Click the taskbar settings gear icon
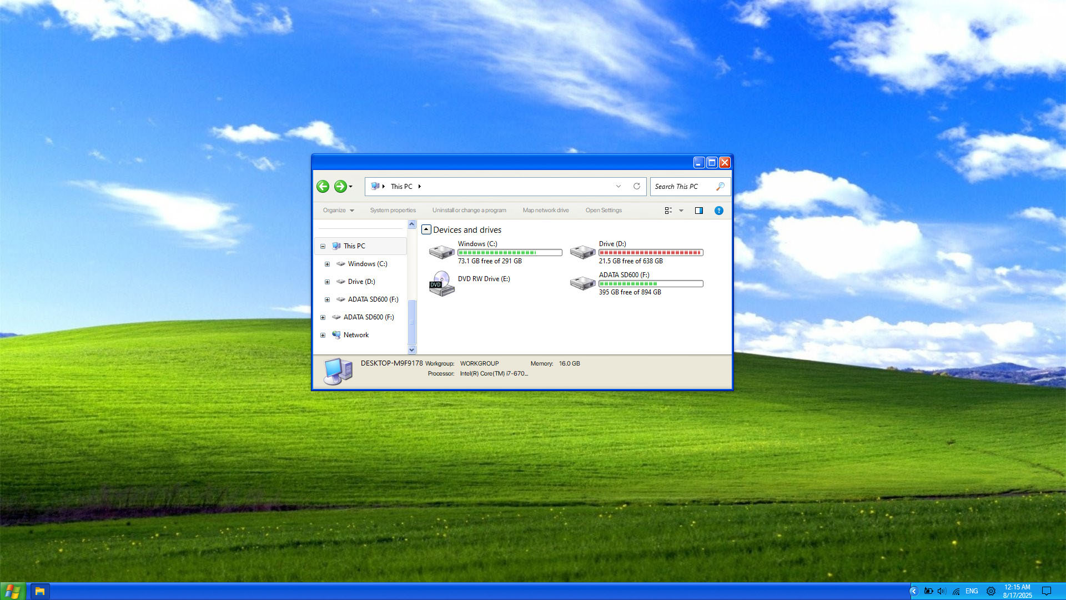 pyautogui.click(x=991, y=591)
